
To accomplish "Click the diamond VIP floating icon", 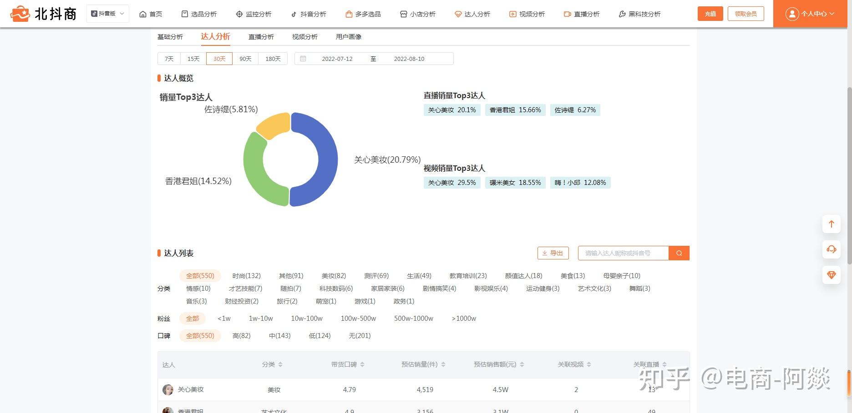I will (x=831, y=275).
